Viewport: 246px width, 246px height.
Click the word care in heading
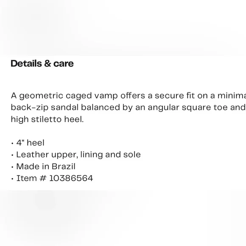pos(64,64)
